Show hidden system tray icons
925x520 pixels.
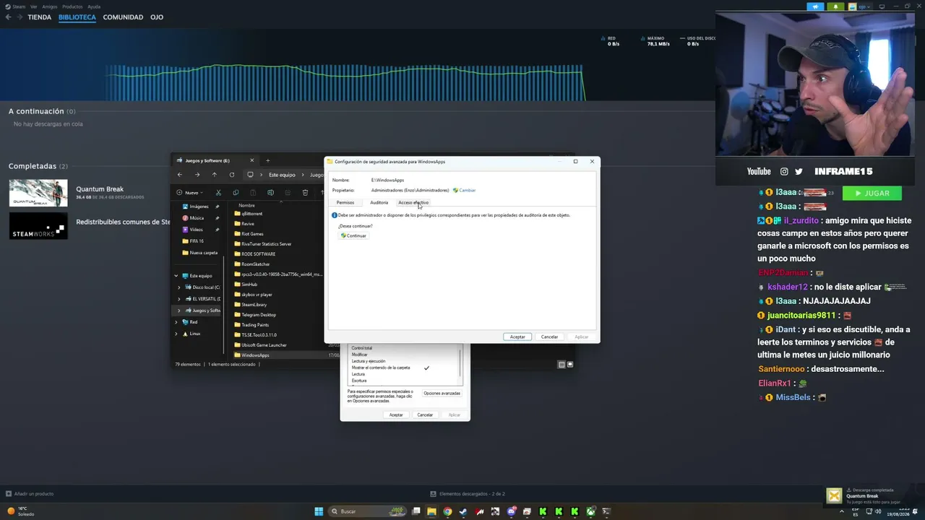pos(841,512)
